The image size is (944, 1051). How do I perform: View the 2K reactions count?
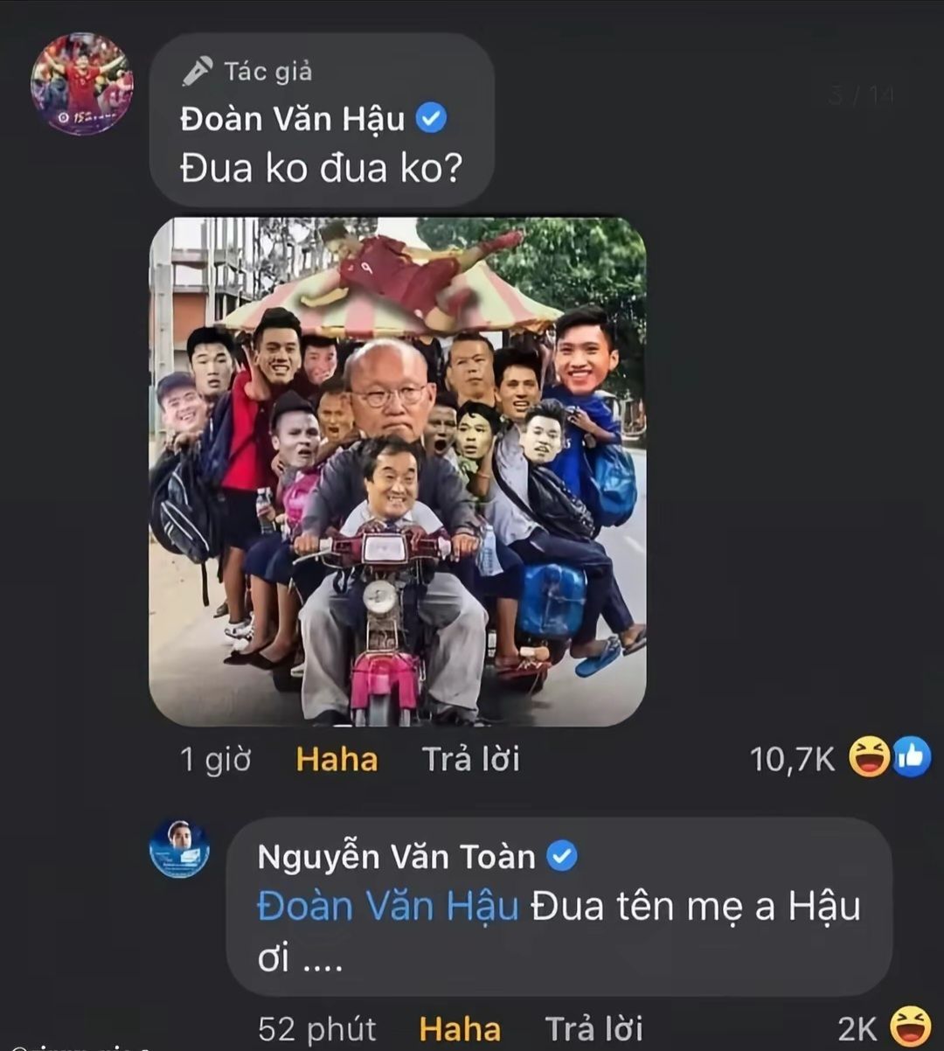click(857, 1029)
